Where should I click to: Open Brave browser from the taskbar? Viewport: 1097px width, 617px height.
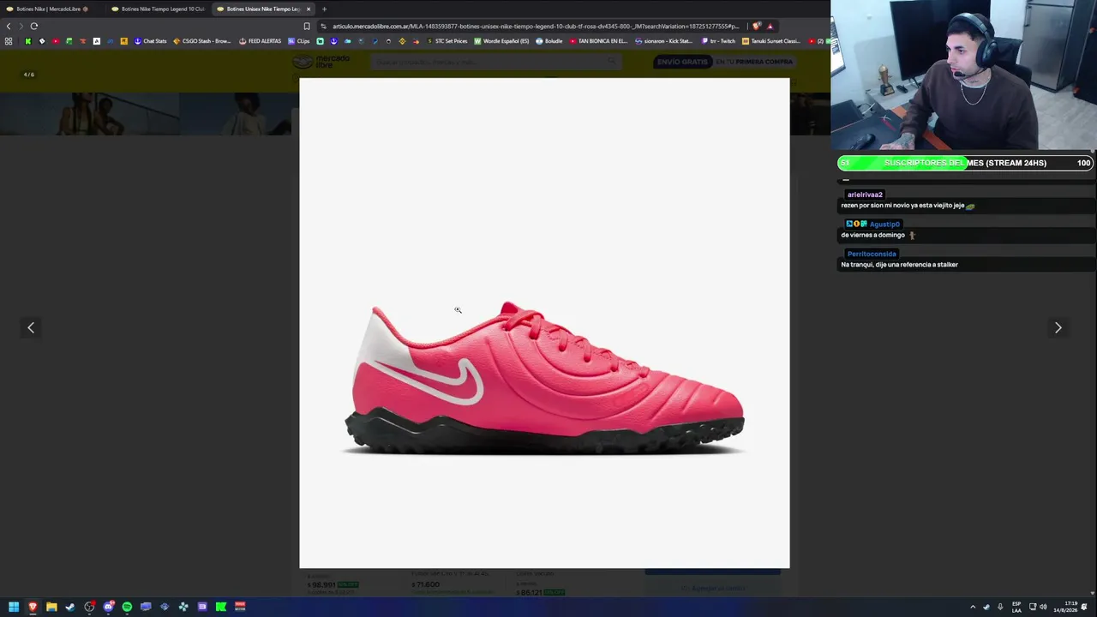(33, 607)
